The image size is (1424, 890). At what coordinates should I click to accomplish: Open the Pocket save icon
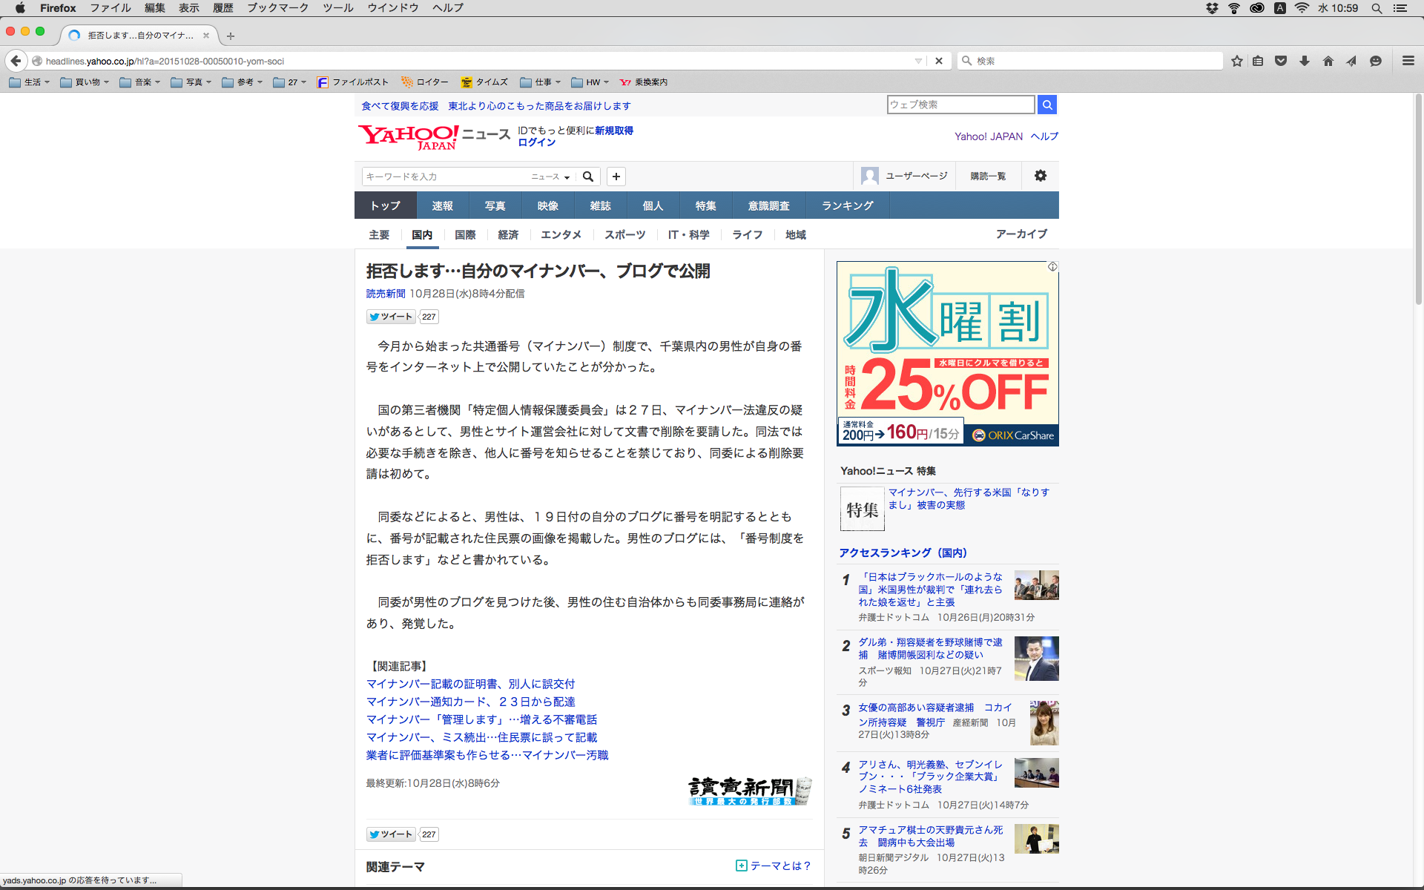pyautogui.click(x=1281, y=61)
